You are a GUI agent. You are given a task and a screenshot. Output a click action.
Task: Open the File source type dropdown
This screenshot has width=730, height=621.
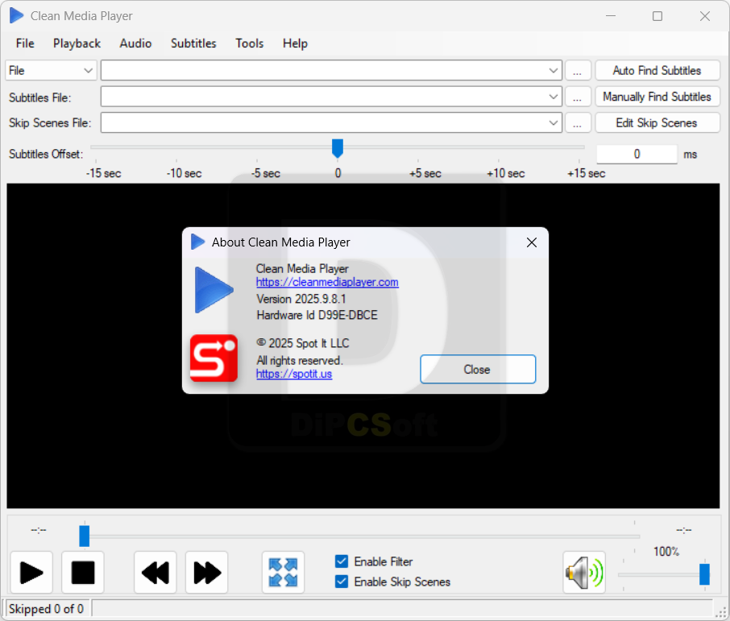[x=51, y=70]
